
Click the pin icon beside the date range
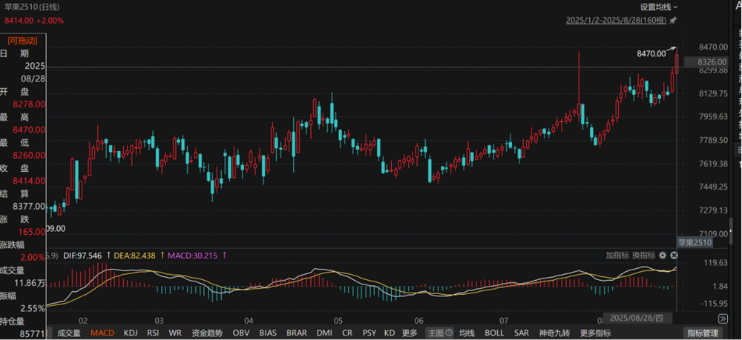coord(672,20)
